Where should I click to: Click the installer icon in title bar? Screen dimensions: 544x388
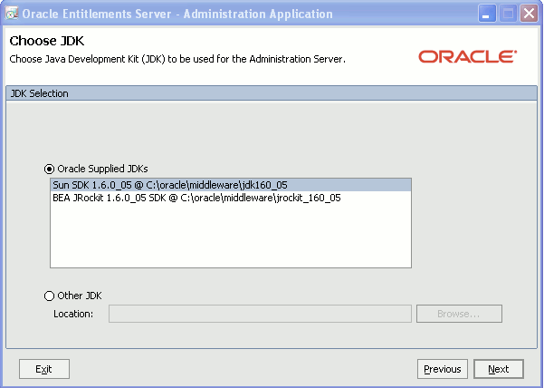(x=12, y=14)
